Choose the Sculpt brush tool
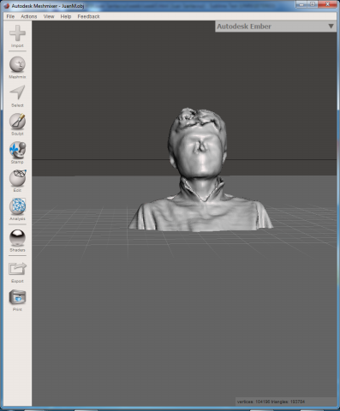The image size is (340, 411). click(17, 124)
